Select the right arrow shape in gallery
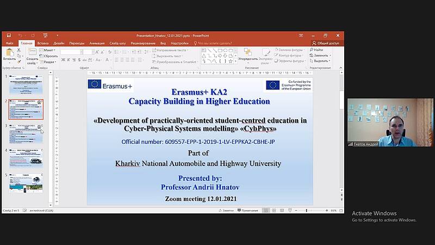The image size is (435, 245). (x=220, y=56)
